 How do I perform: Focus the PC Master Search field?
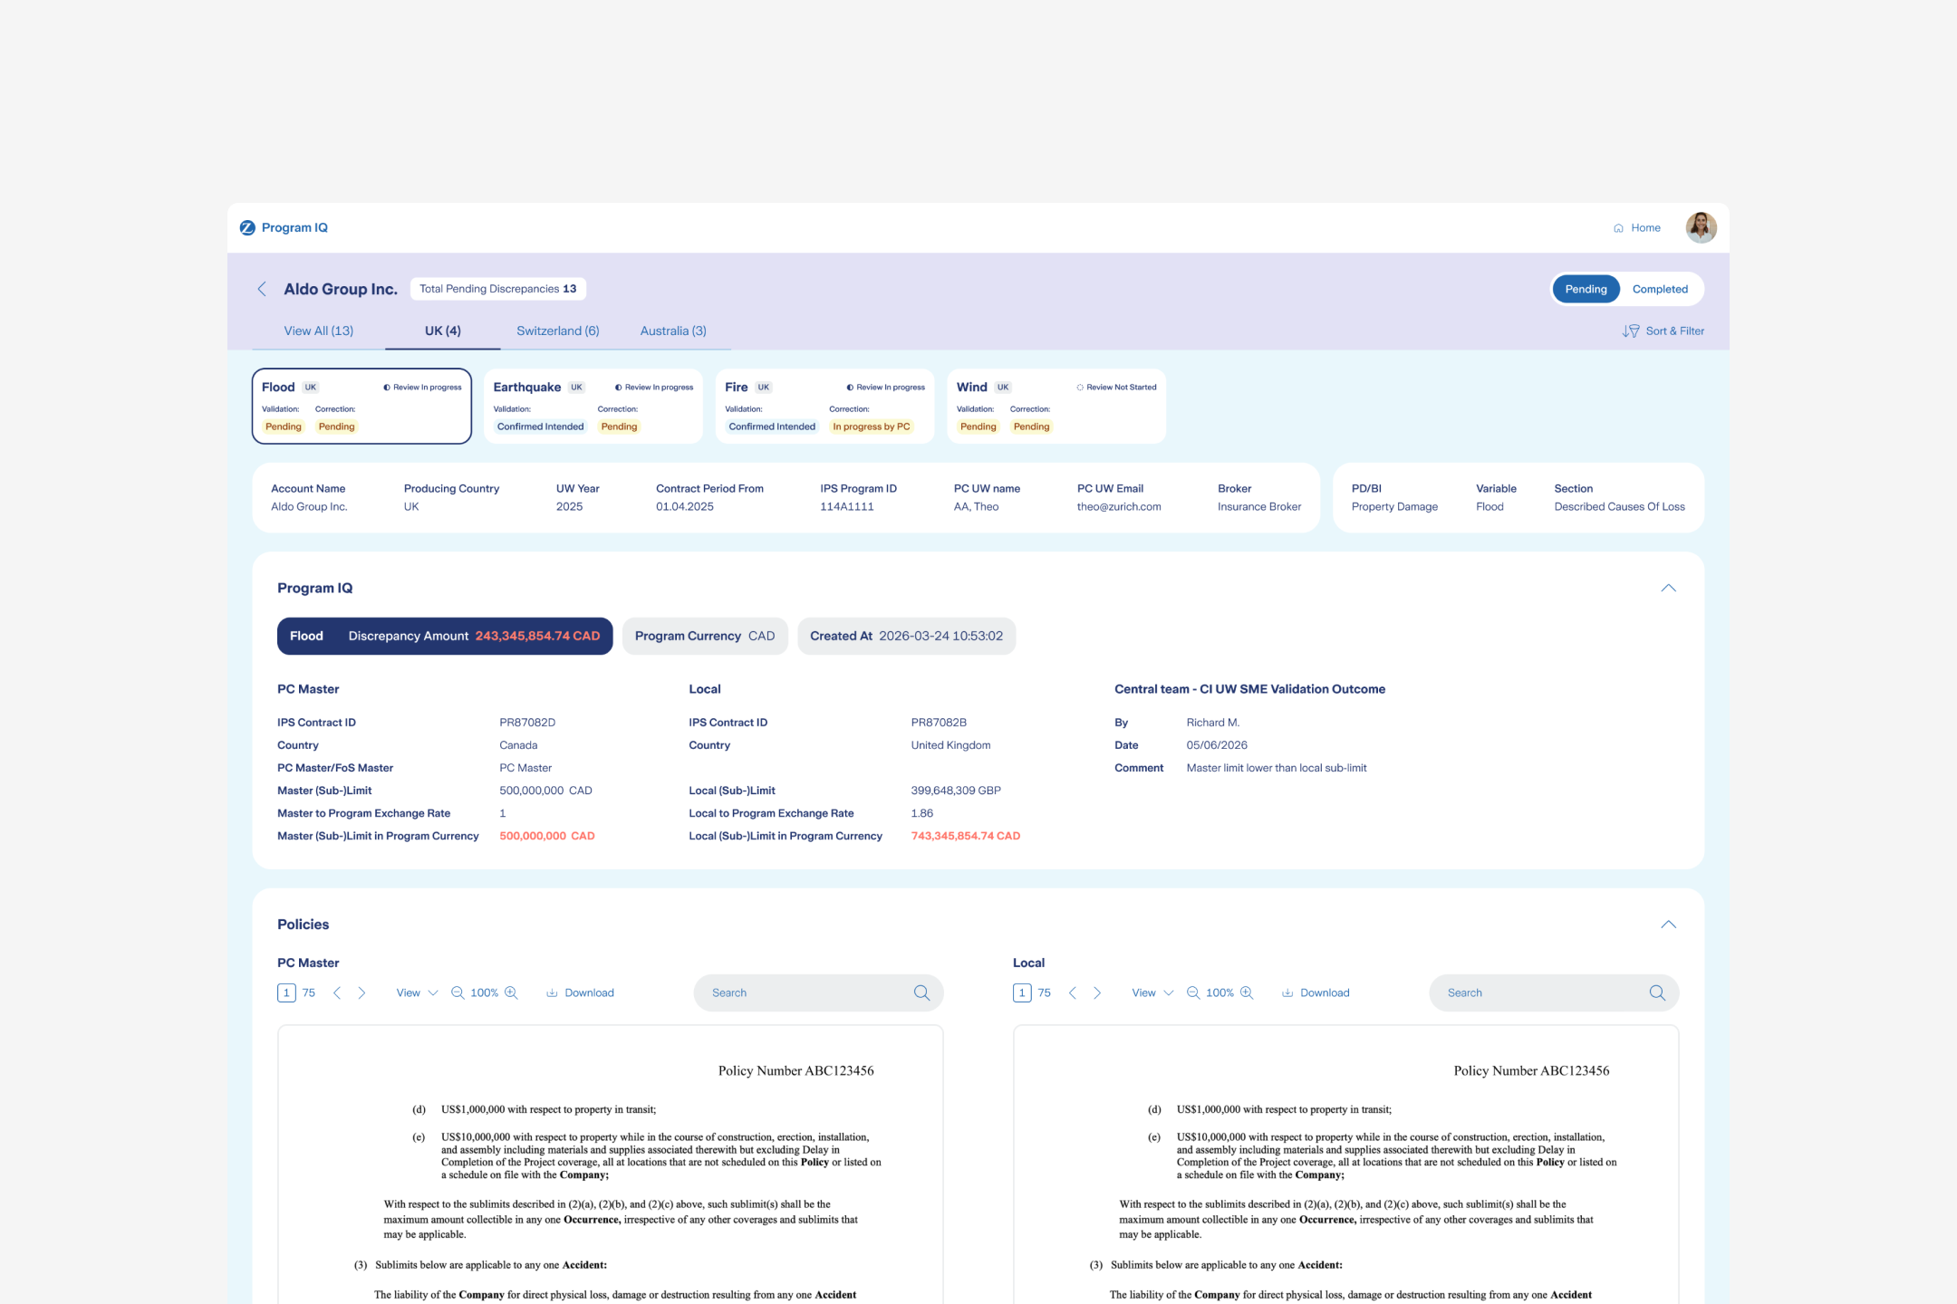(x=818, y=992)
